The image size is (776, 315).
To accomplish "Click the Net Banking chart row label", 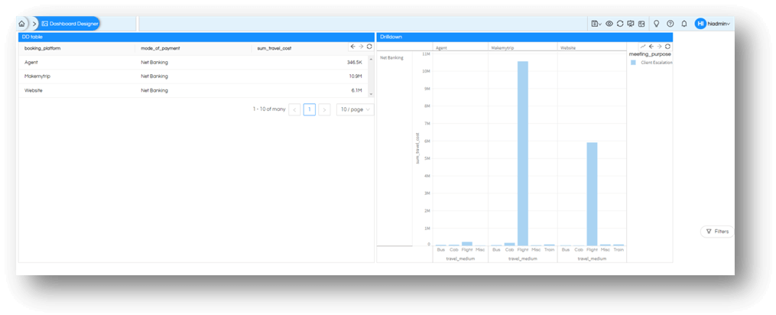I will 391,58.
